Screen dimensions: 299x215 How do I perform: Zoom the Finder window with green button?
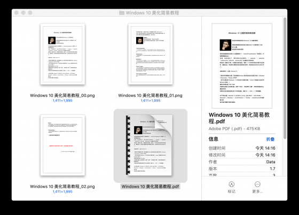[30, 13]
